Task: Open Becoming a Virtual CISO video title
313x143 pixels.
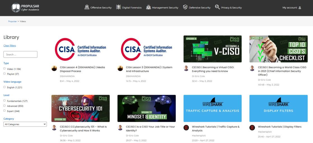Action: pos(213,69)
